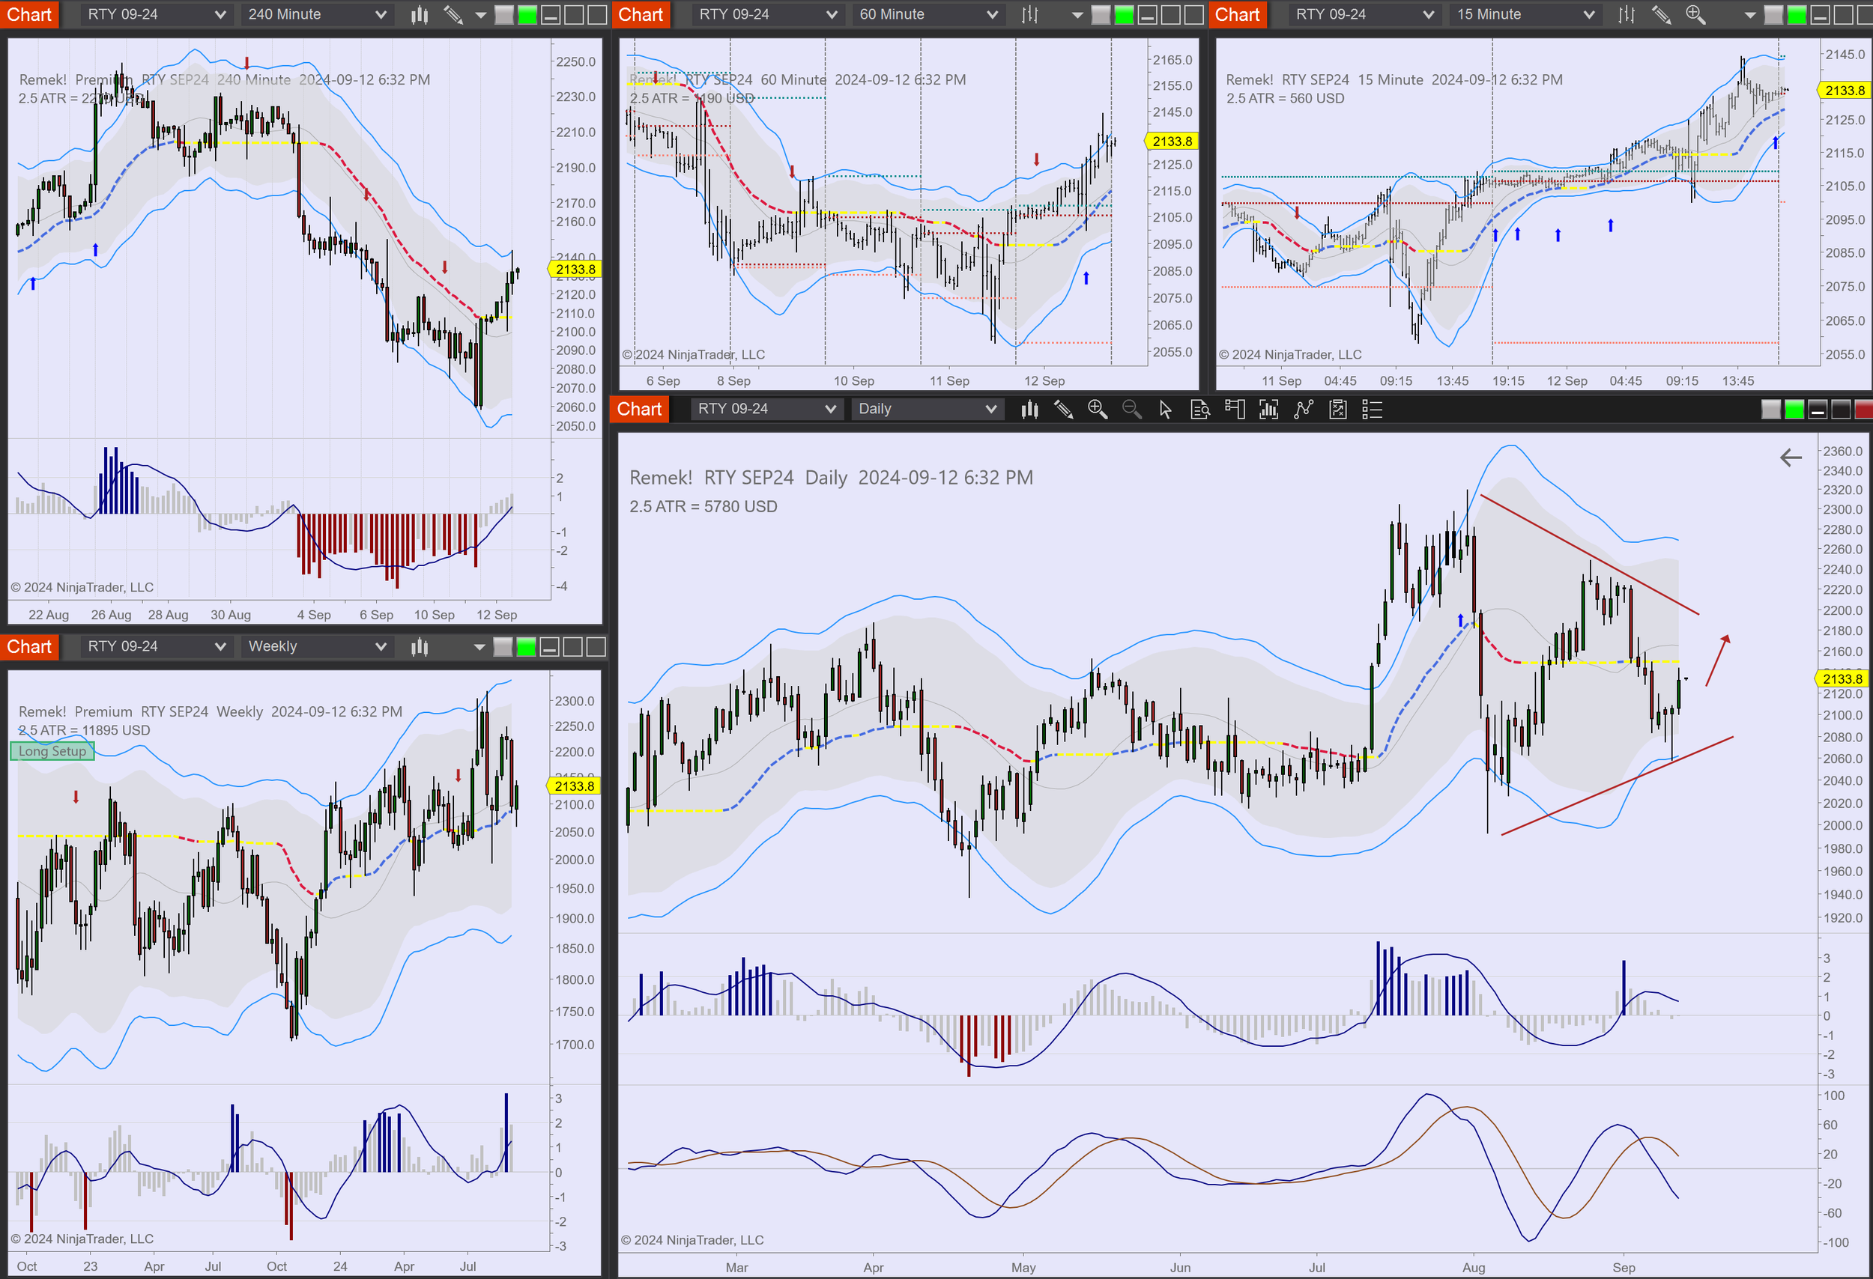Open 15 Minute interval dropdown

(1525, 14)
